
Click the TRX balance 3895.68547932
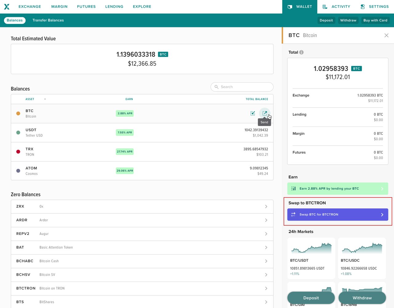pos(255,149)
